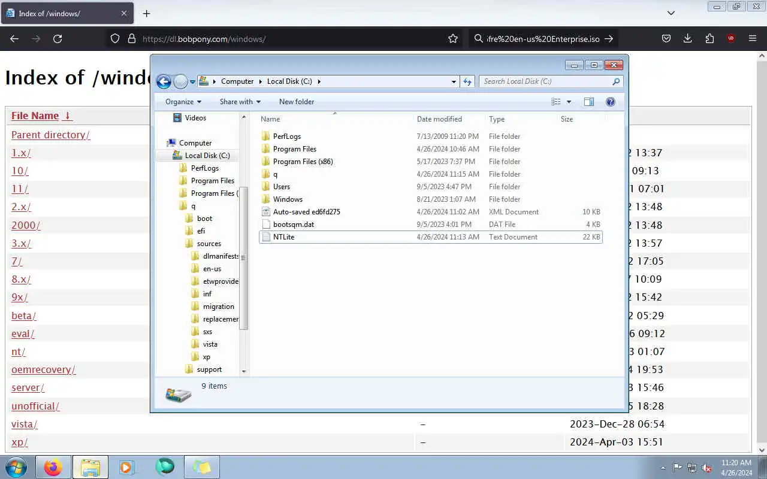767x479 pixels.
Task: Open the 'oemrecovery/' directory link
Action: [43, 369]
